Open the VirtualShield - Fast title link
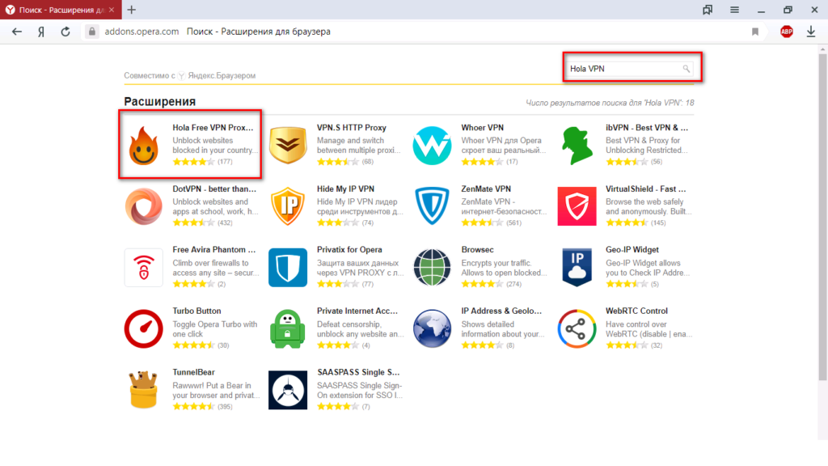 click(646, 189)
